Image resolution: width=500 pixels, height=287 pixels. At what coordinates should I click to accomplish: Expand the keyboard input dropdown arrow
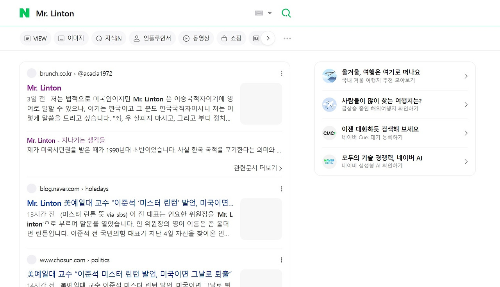(x=270, y=13)
